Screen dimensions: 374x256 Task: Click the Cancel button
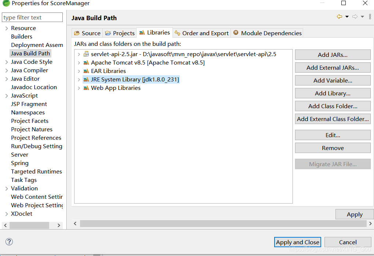348,242
